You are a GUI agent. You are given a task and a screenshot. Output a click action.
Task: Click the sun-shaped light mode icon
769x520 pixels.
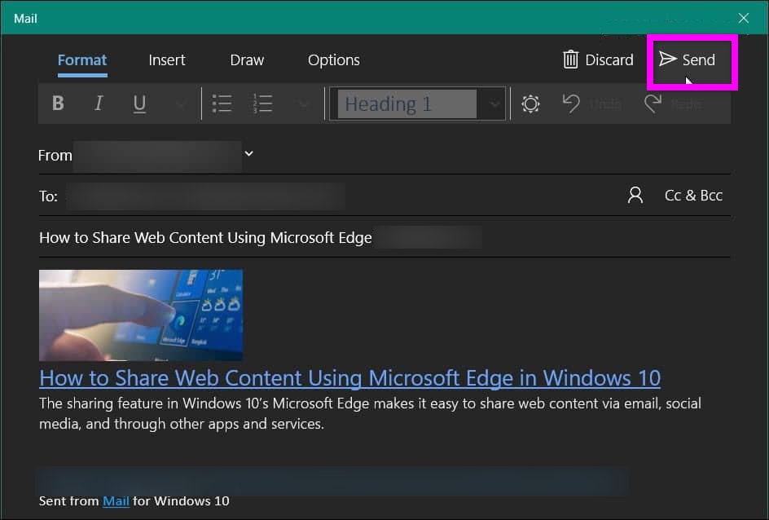click(x=530, y=104)
